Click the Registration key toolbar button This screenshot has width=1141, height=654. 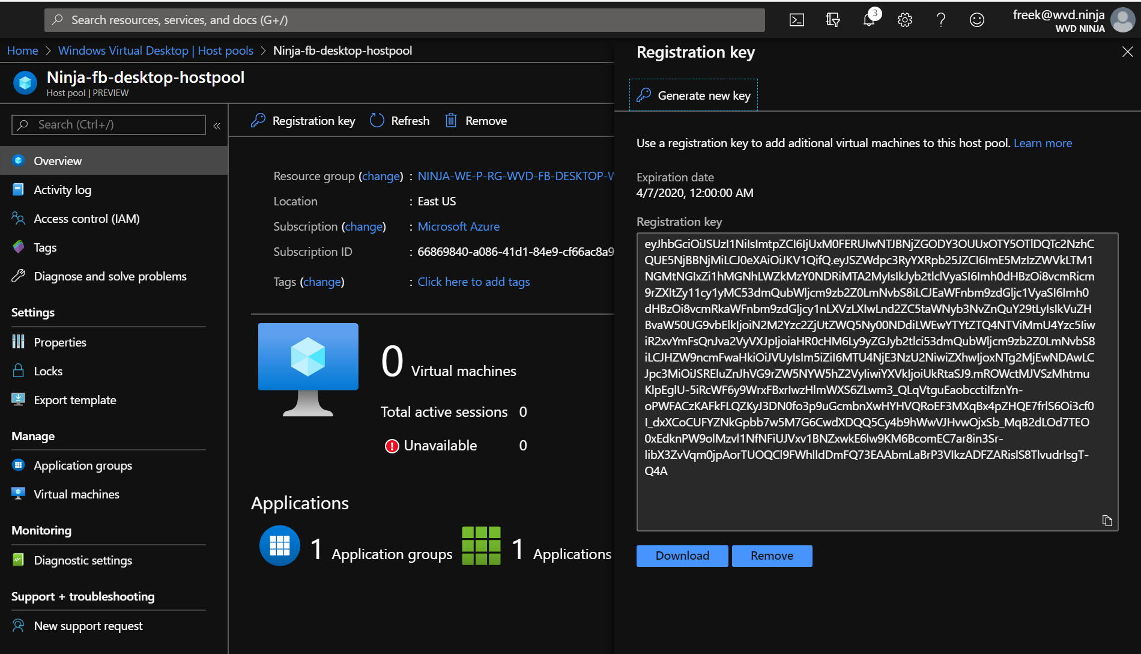coord(303,121)
